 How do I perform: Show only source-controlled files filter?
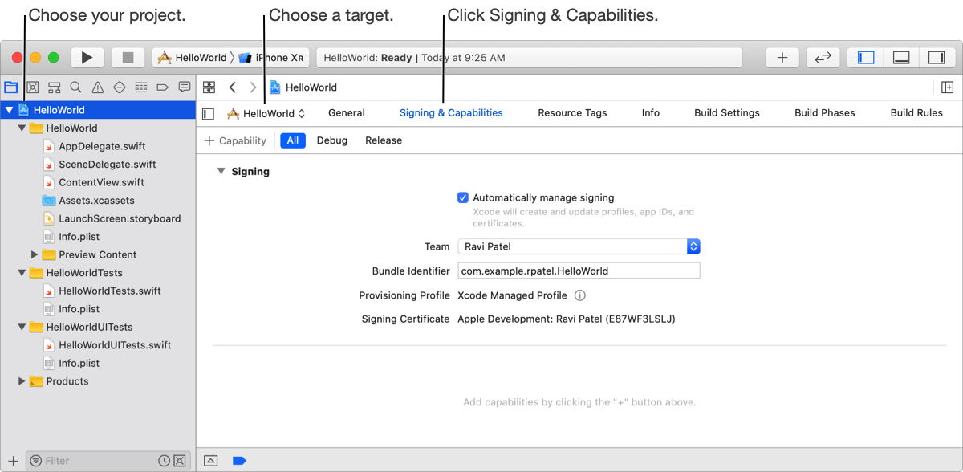pos(180,461)
